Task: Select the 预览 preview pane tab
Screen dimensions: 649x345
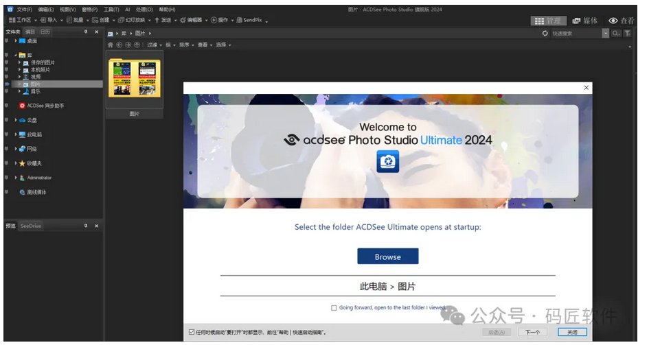Action: (10, 226)
